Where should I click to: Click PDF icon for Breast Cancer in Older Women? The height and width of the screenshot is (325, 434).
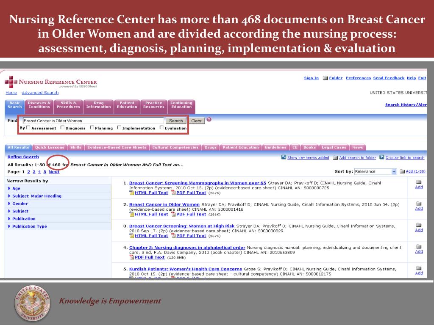point(173,214)
